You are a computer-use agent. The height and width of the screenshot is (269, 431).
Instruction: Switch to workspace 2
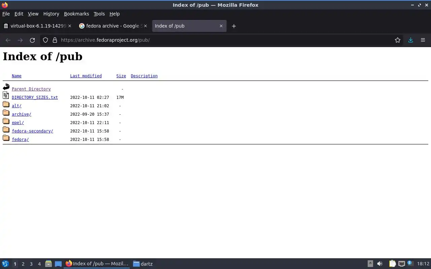point(23,264)
